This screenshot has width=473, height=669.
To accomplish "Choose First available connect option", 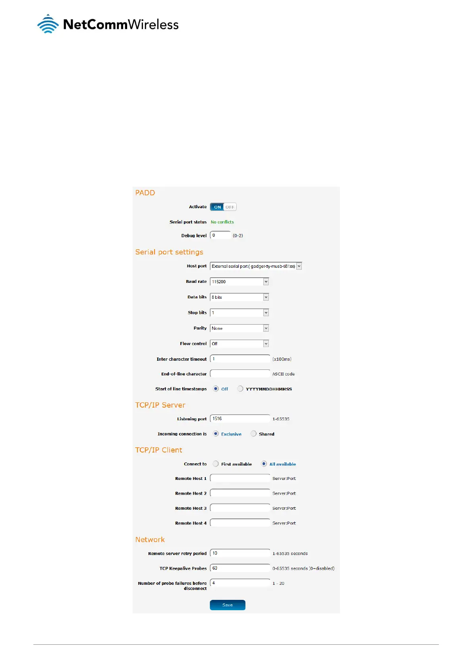I will [216, 464].
